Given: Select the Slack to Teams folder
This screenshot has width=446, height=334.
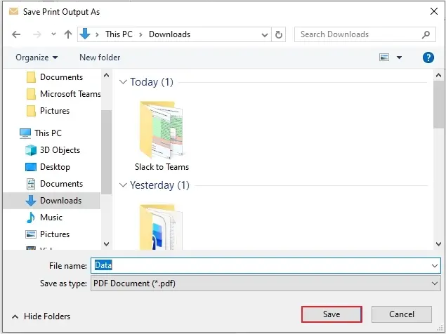Looking at the screenshot, I should coord(162,136).
